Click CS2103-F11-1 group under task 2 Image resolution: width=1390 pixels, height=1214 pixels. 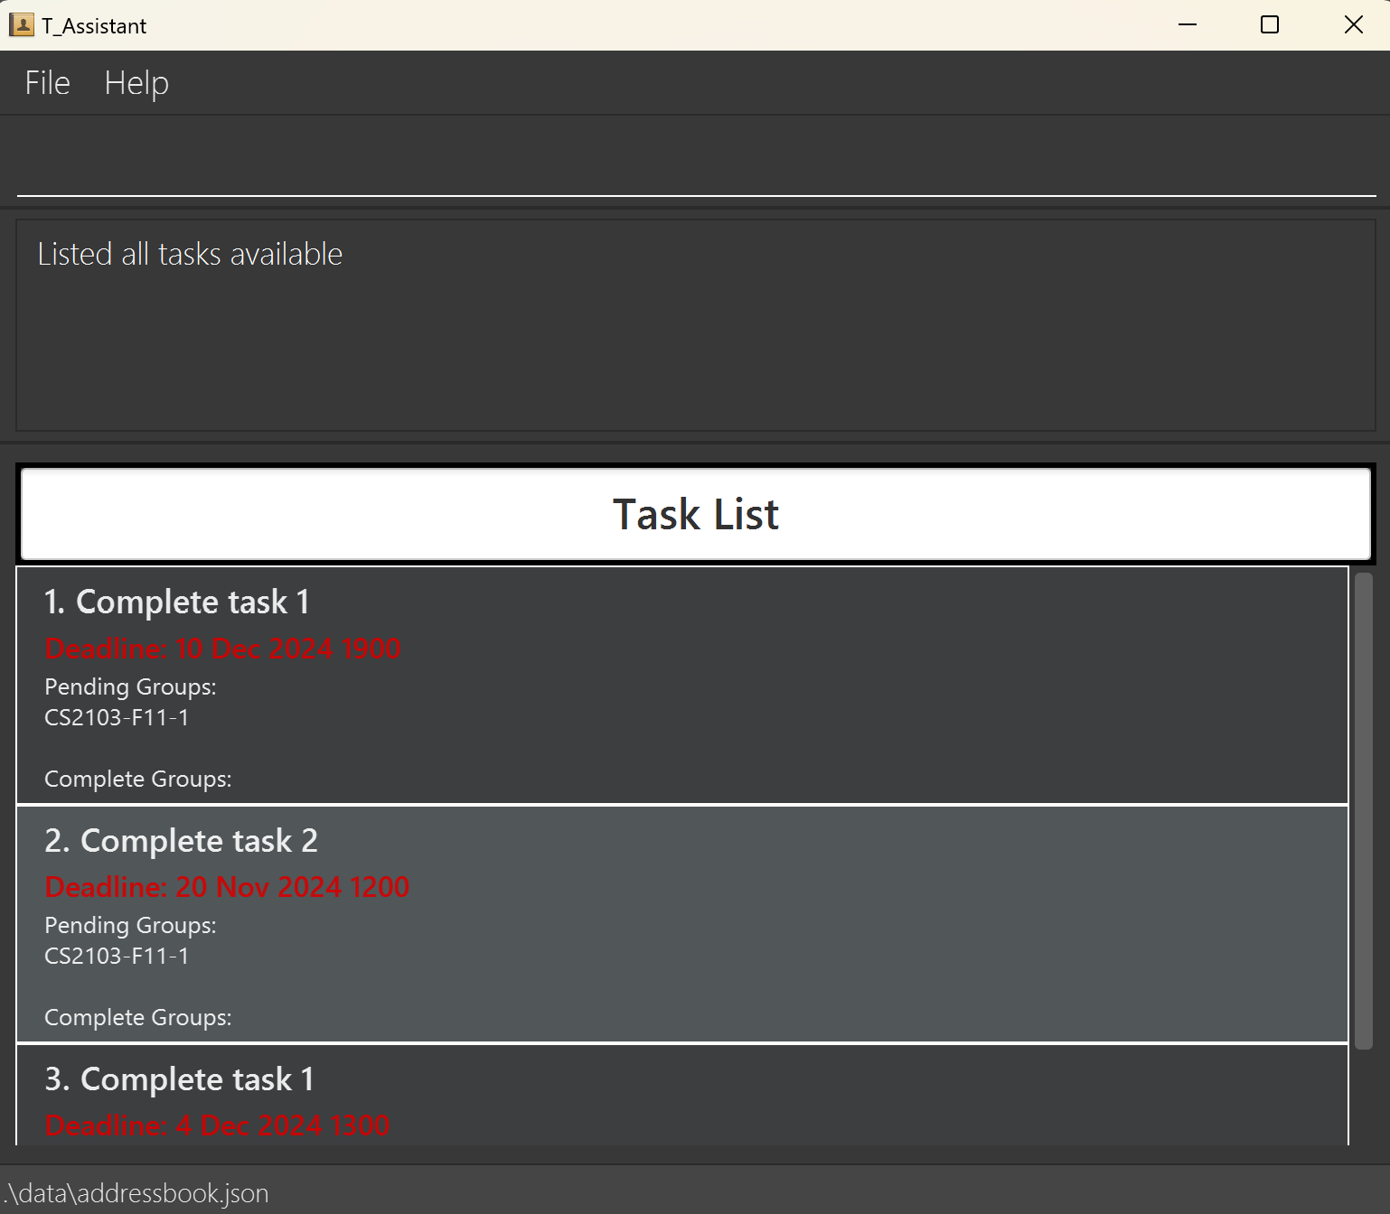117,956
